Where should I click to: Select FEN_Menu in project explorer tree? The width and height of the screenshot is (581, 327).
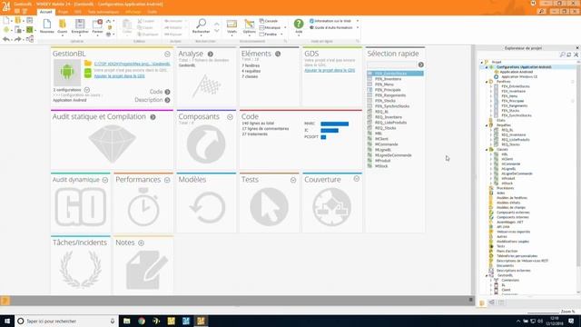(509, 96)
